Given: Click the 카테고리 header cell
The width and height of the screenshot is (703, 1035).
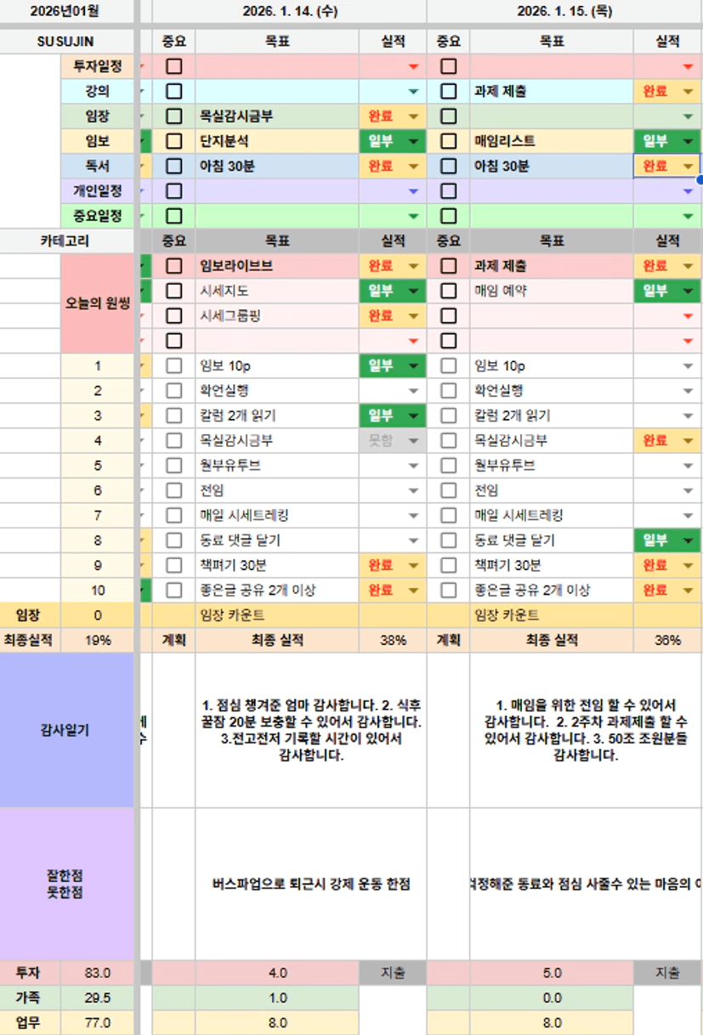Looking at the screenshot, I should pyautogui.click(x=66, y=241).
